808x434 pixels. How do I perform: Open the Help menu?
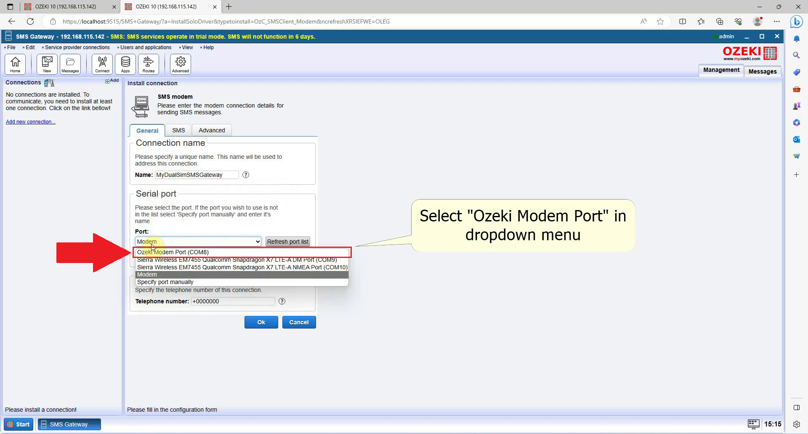click(208, 47)
